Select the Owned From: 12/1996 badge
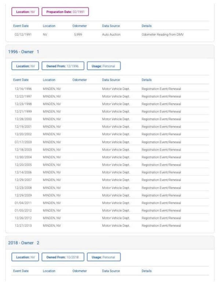 tap(63, 66)
